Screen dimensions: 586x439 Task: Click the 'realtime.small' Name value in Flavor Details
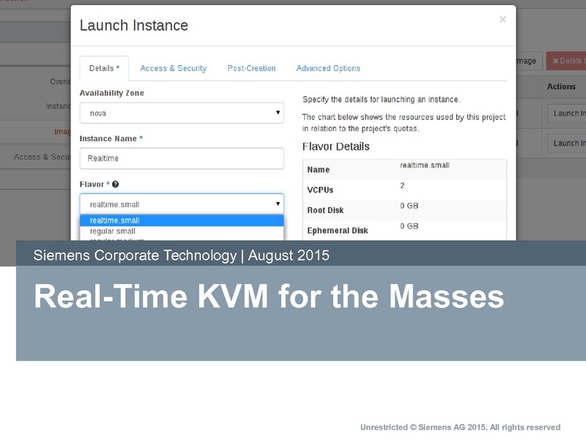tap(425, 165)
